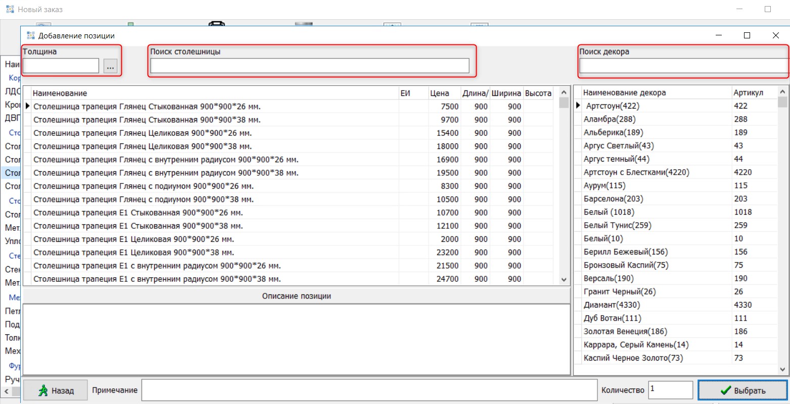Click the Количество quantity field
The height and width of the screenshot is (404, 790).
pos(670,390)
